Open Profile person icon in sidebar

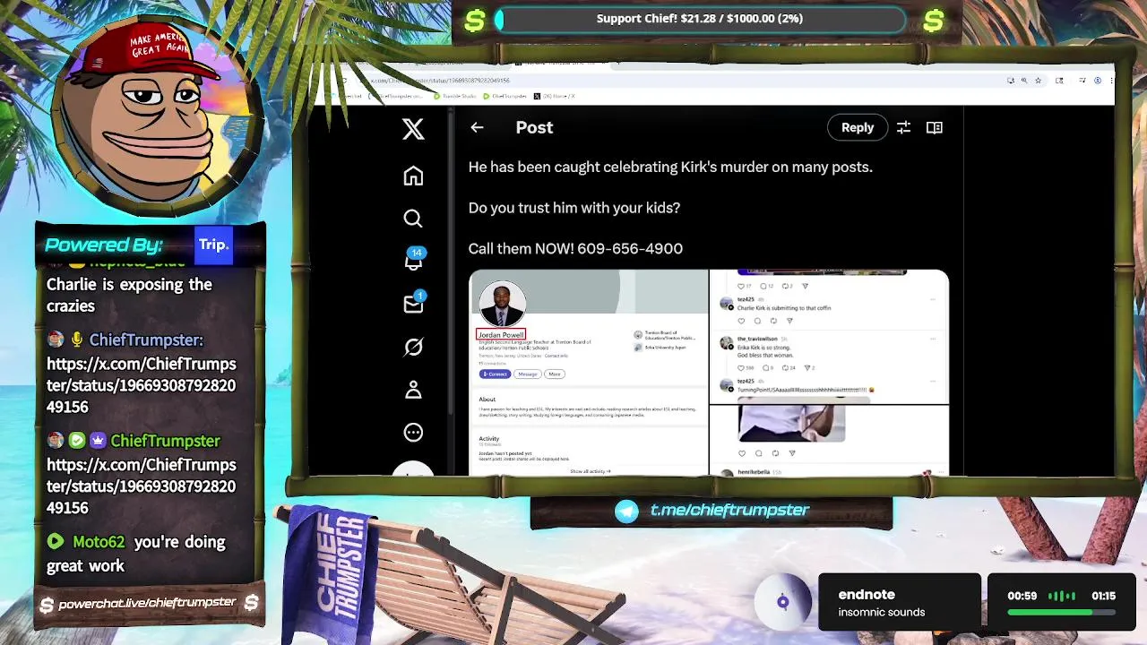tap(413, 390)
